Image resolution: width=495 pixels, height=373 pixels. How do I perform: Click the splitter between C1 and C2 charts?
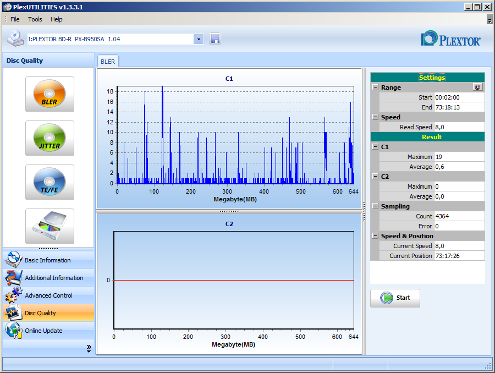pos(229,211)
